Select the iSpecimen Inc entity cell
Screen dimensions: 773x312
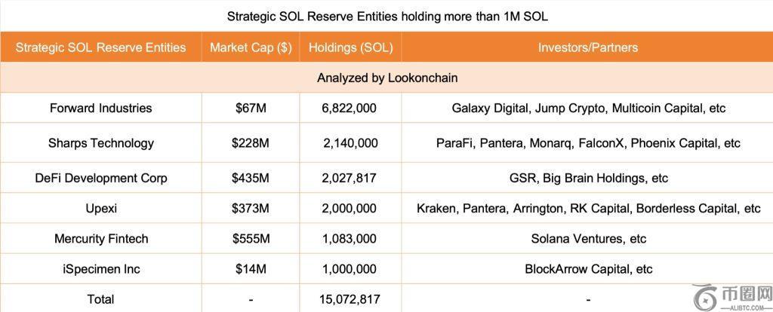[x=100, y=269]
